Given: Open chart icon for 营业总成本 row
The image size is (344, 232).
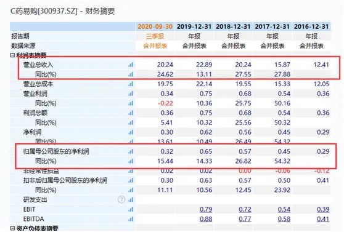Looking at the screenshot, I should point(131,84).
